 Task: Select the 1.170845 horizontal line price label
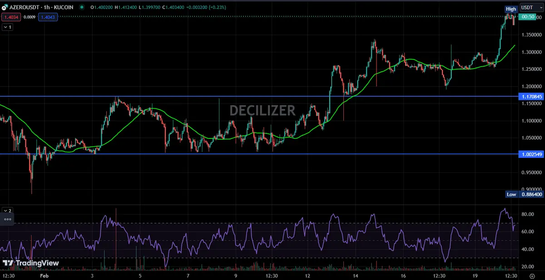(x=531, y=97)
